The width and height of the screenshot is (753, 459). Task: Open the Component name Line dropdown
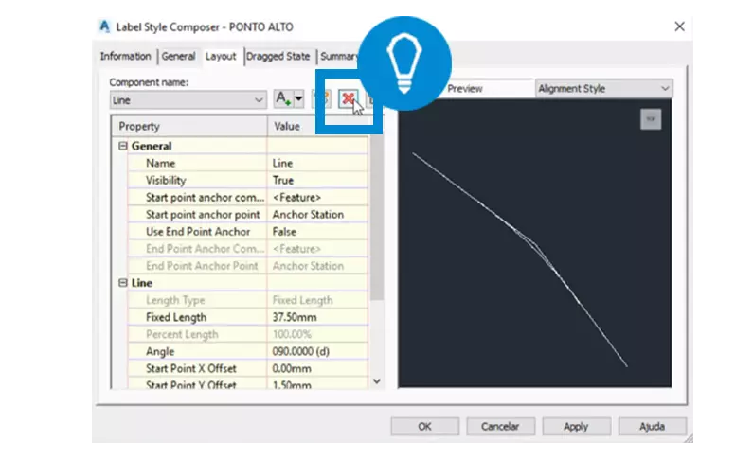(188, 100)
